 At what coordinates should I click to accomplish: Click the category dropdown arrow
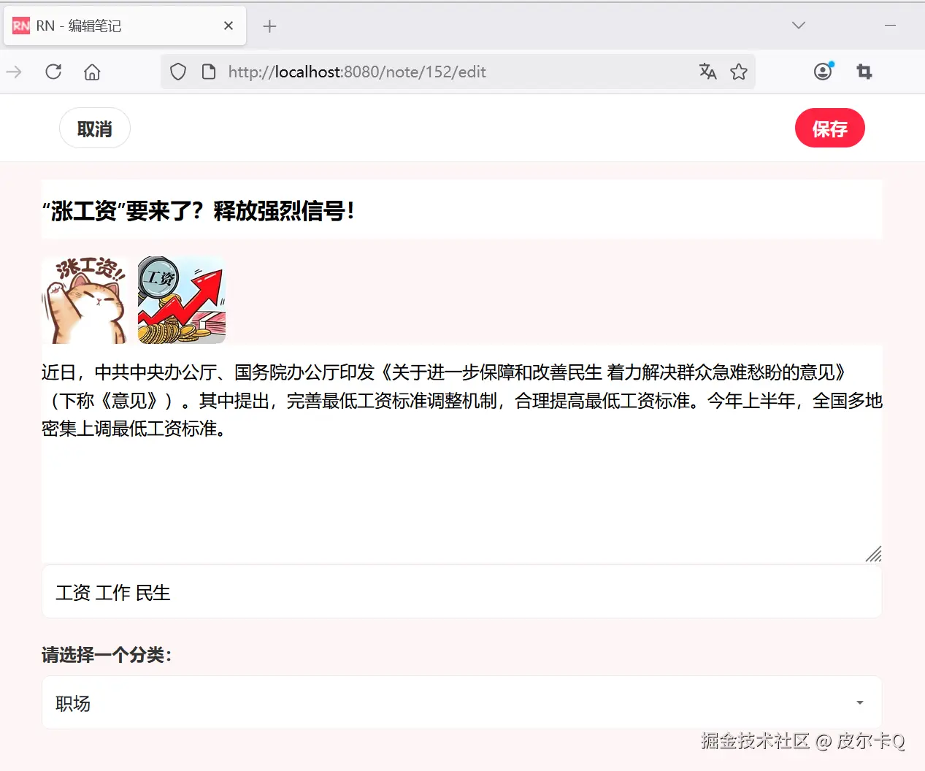click(x=859, y=702)
